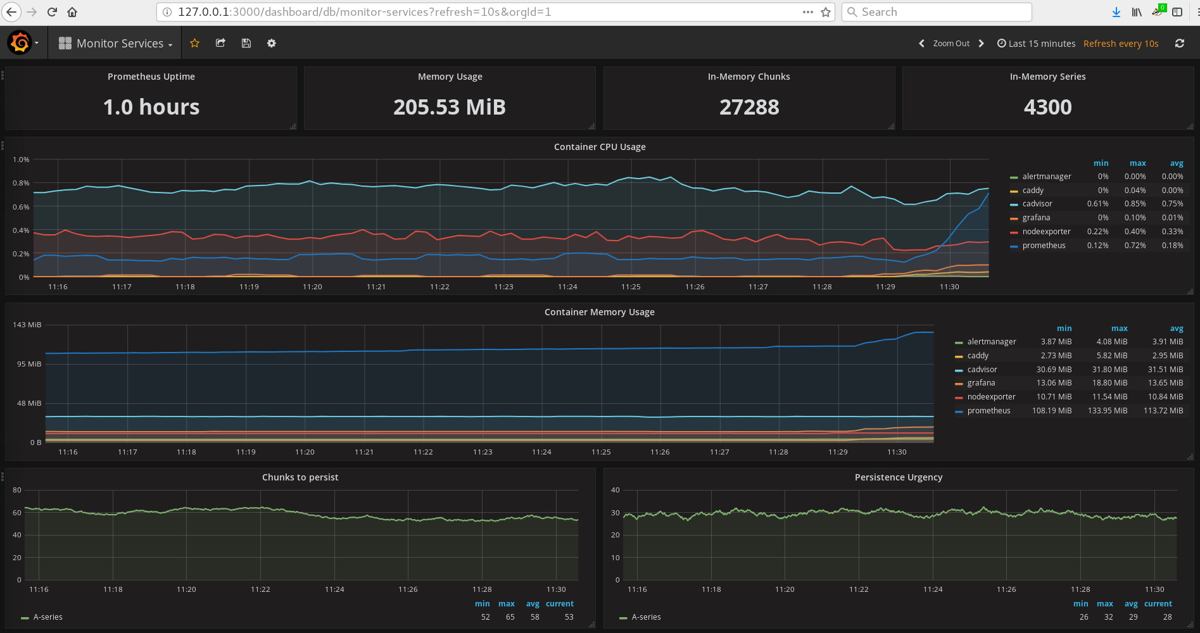Image resolution: width=1200 pixels, height=633 pixels.
Task: Sort Memory legend by avg column
Action: tap(1176, 329)
